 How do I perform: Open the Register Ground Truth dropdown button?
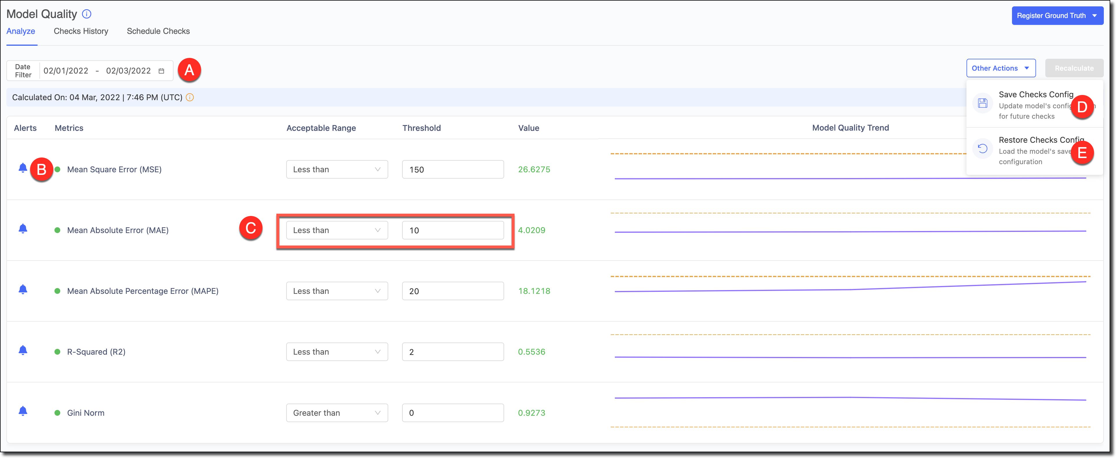[1057, 16]
